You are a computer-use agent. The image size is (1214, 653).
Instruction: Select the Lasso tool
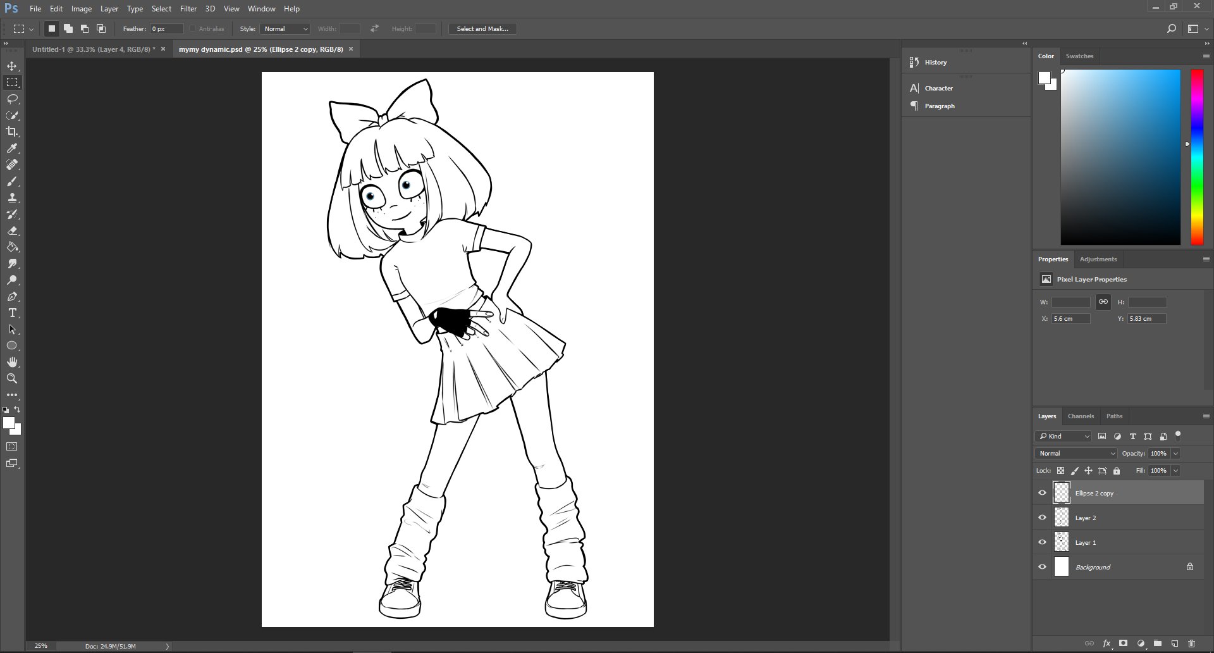tap(12, 99)
